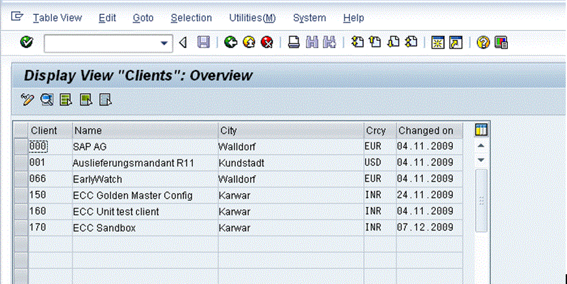Select row selector for client 150
Screen dimensions: 567x284
[21, 195]
